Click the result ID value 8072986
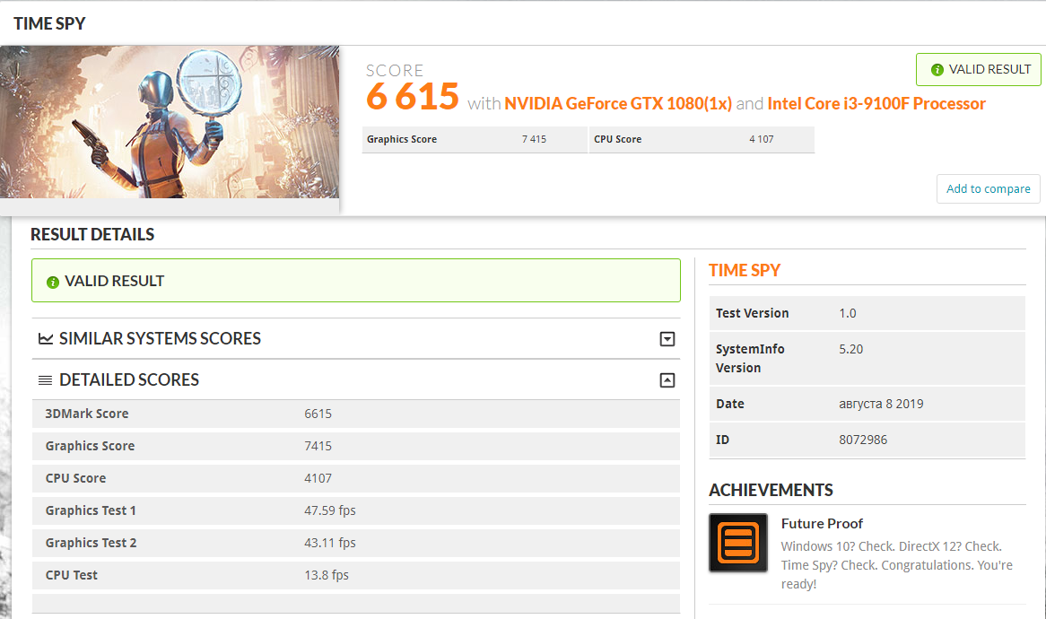Screen dimensions: 1046x619 pos(863,440)
